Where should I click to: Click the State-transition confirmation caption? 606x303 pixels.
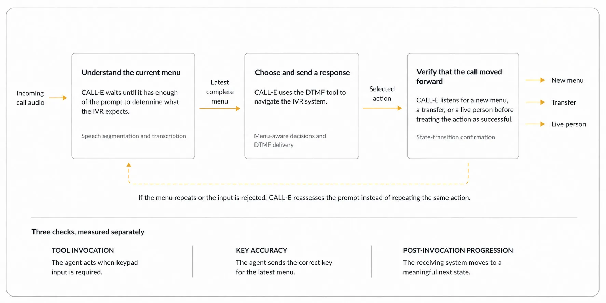pyautogui.click(x=455, y=137)
